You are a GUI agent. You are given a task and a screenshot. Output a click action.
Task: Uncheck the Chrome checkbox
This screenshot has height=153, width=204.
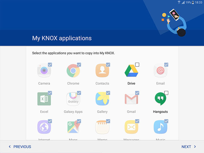point(79,65)
